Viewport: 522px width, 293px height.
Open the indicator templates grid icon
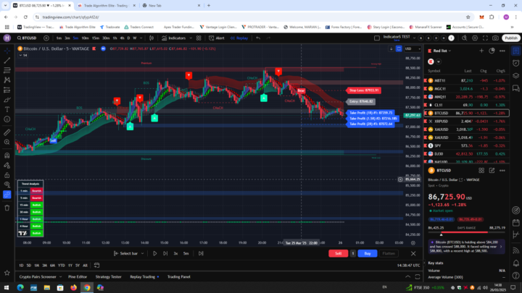(x=199, y=38)
